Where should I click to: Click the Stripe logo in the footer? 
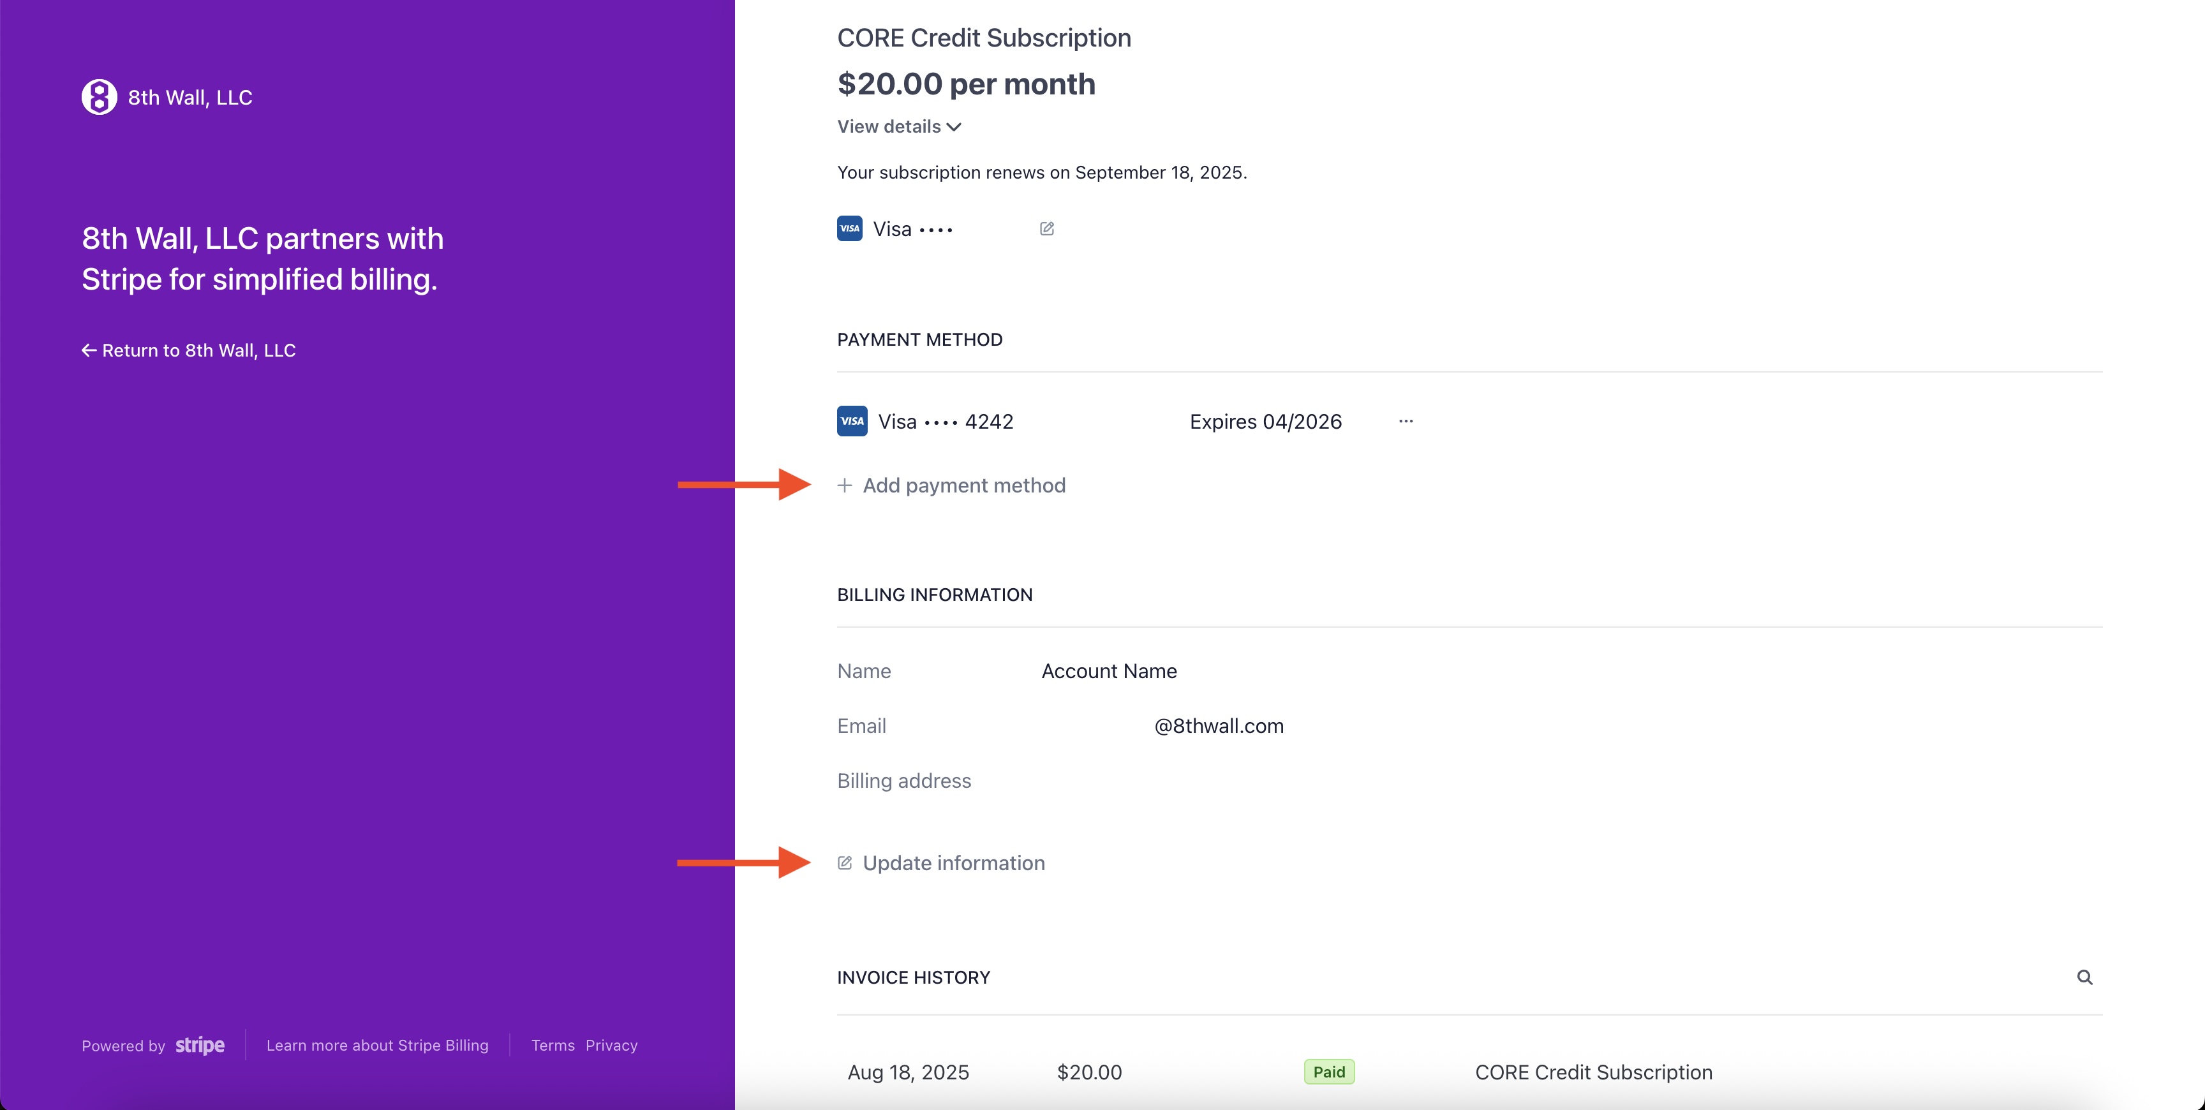click(x=200, y=1045)
